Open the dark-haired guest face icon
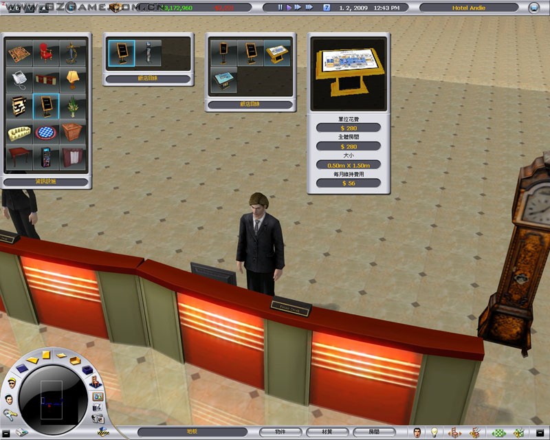This screenshot has height=440, width=550. pyautogui.click(x=9, y=399)
